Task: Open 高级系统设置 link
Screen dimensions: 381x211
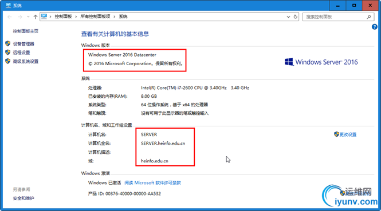Action: [26, 61]
